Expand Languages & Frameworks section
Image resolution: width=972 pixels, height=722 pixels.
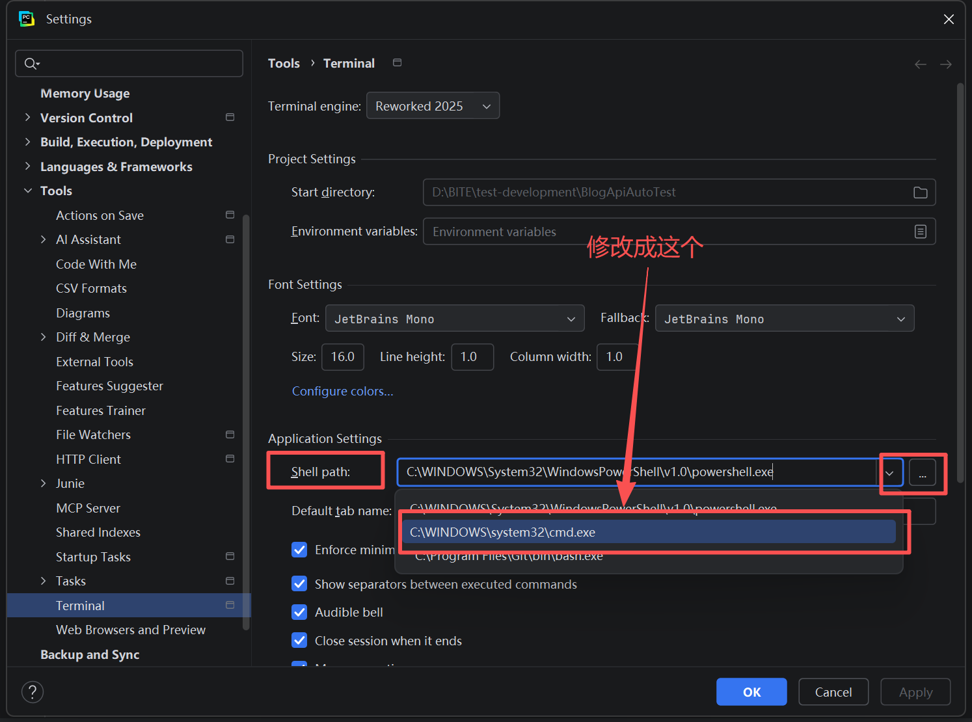[x=27, y=166]
